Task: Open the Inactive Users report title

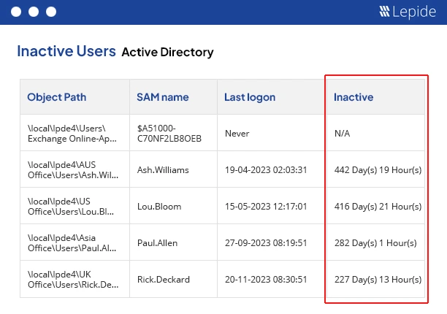Action: point(66,52)
